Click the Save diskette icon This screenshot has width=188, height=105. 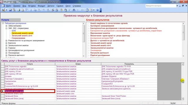pyautogui.click(x=10, y=10)
